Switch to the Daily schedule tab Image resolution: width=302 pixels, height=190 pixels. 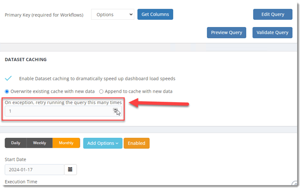[16, 143]
